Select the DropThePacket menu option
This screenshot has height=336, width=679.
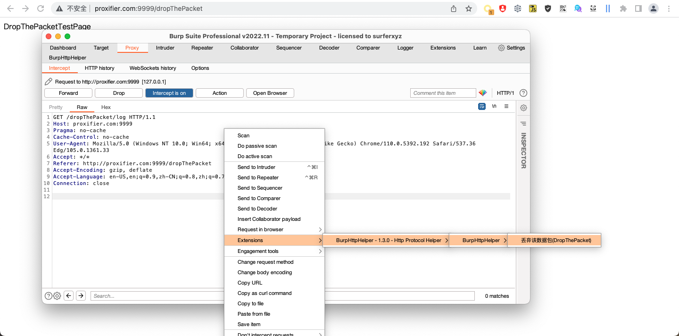(x=555, y=240)
